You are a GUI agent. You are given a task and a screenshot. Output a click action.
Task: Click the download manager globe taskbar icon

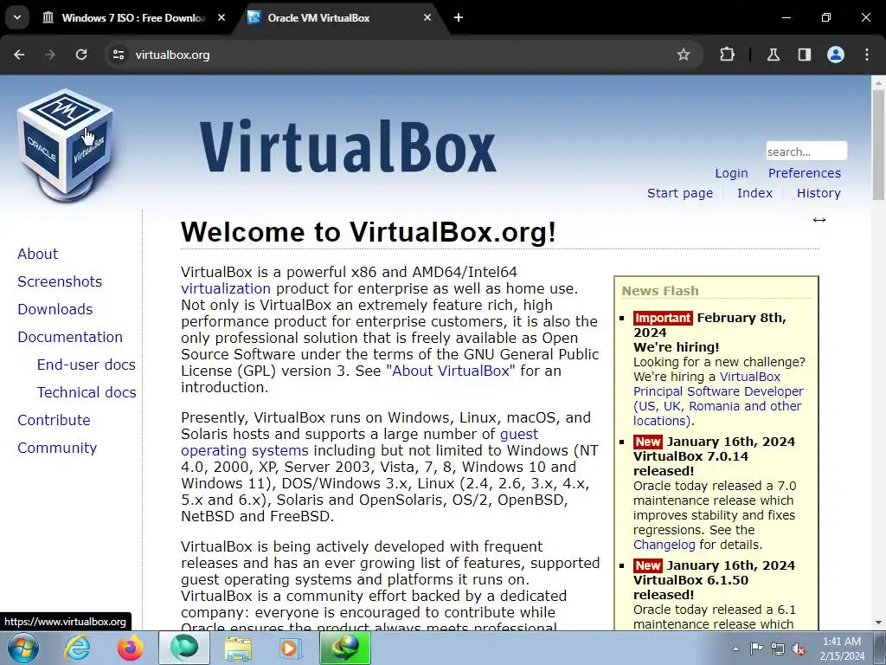345,648
